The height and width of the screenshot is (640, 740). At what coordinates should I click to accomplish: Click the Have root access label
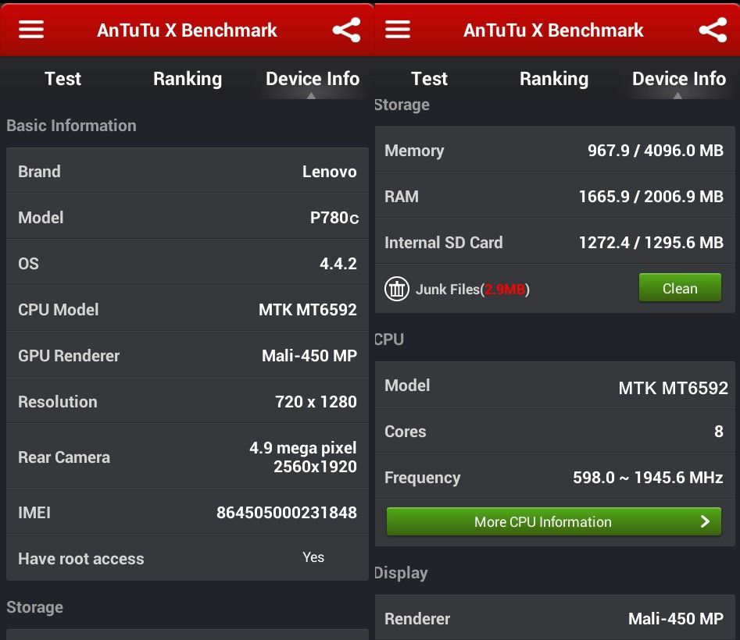click(x=80, y=559)
